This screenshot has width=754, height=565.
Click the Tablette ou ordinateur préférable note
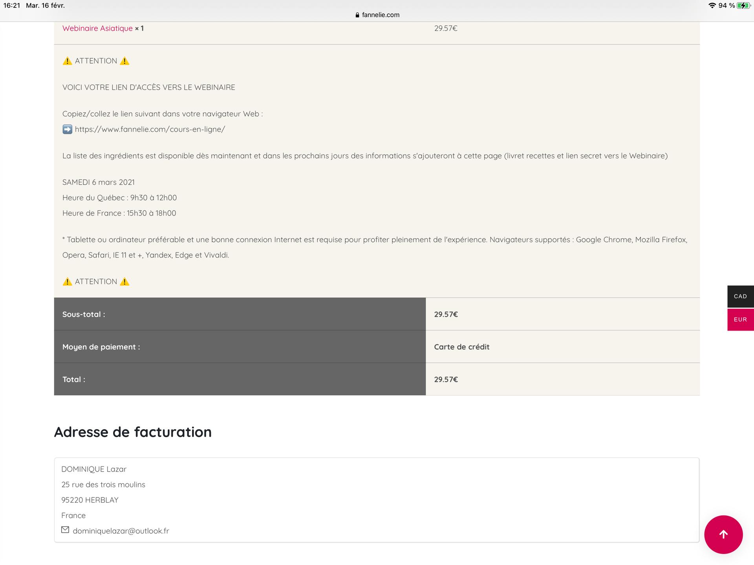[x=375, y=247]
